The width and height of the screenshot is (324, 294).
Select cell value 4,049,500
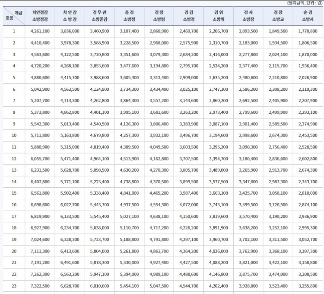(159, 147)
